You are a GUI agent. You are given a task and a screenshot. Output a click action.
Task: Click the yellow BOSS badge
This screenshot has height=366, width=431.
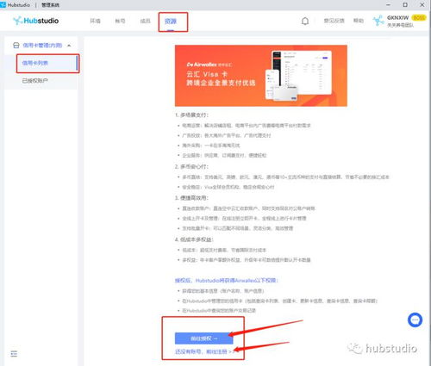(418, 17)
